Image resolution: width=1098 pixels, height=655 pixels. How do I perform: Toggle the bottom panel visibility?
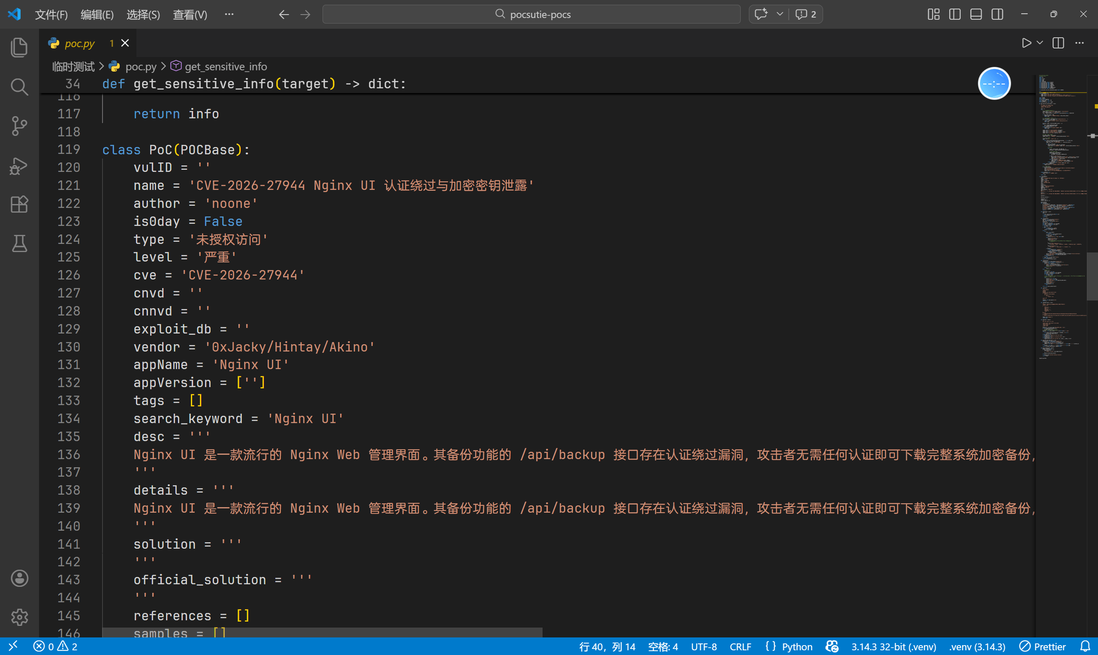(x=975, y=14)
